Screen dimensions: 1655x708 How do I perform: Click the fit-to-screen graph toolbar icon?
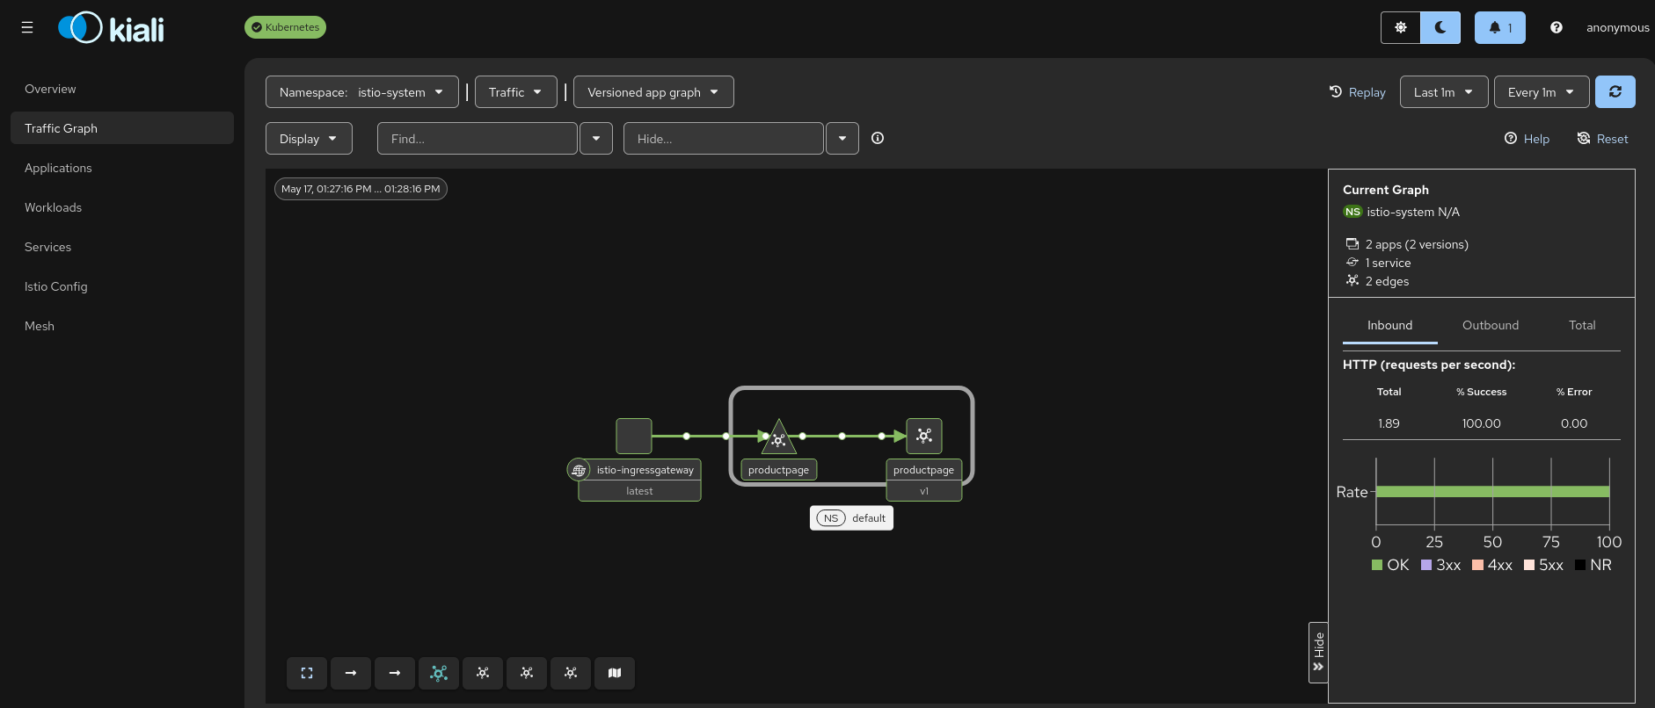tap(307, 673)
